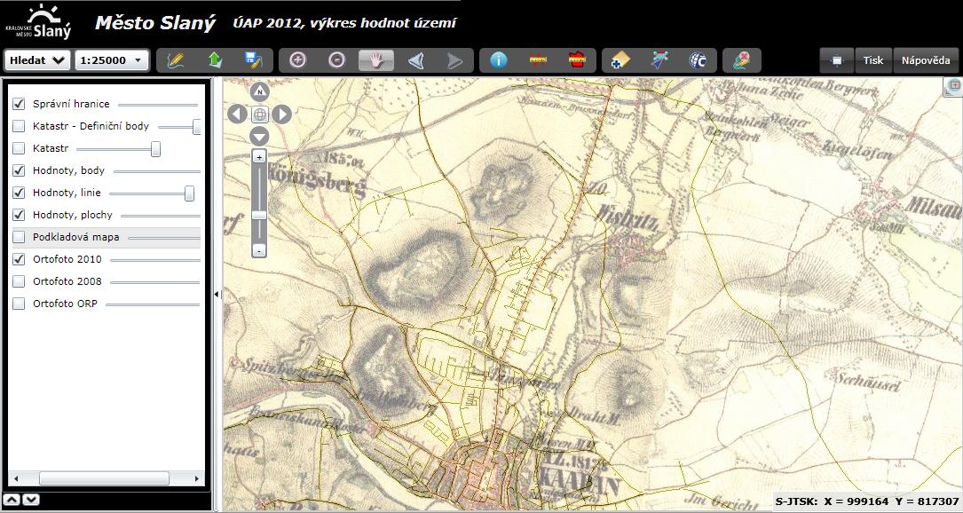963x513 pixels.
Task: Click the layer panel horizontal scrollbar thumb
Action: click(x=105, y=478)
